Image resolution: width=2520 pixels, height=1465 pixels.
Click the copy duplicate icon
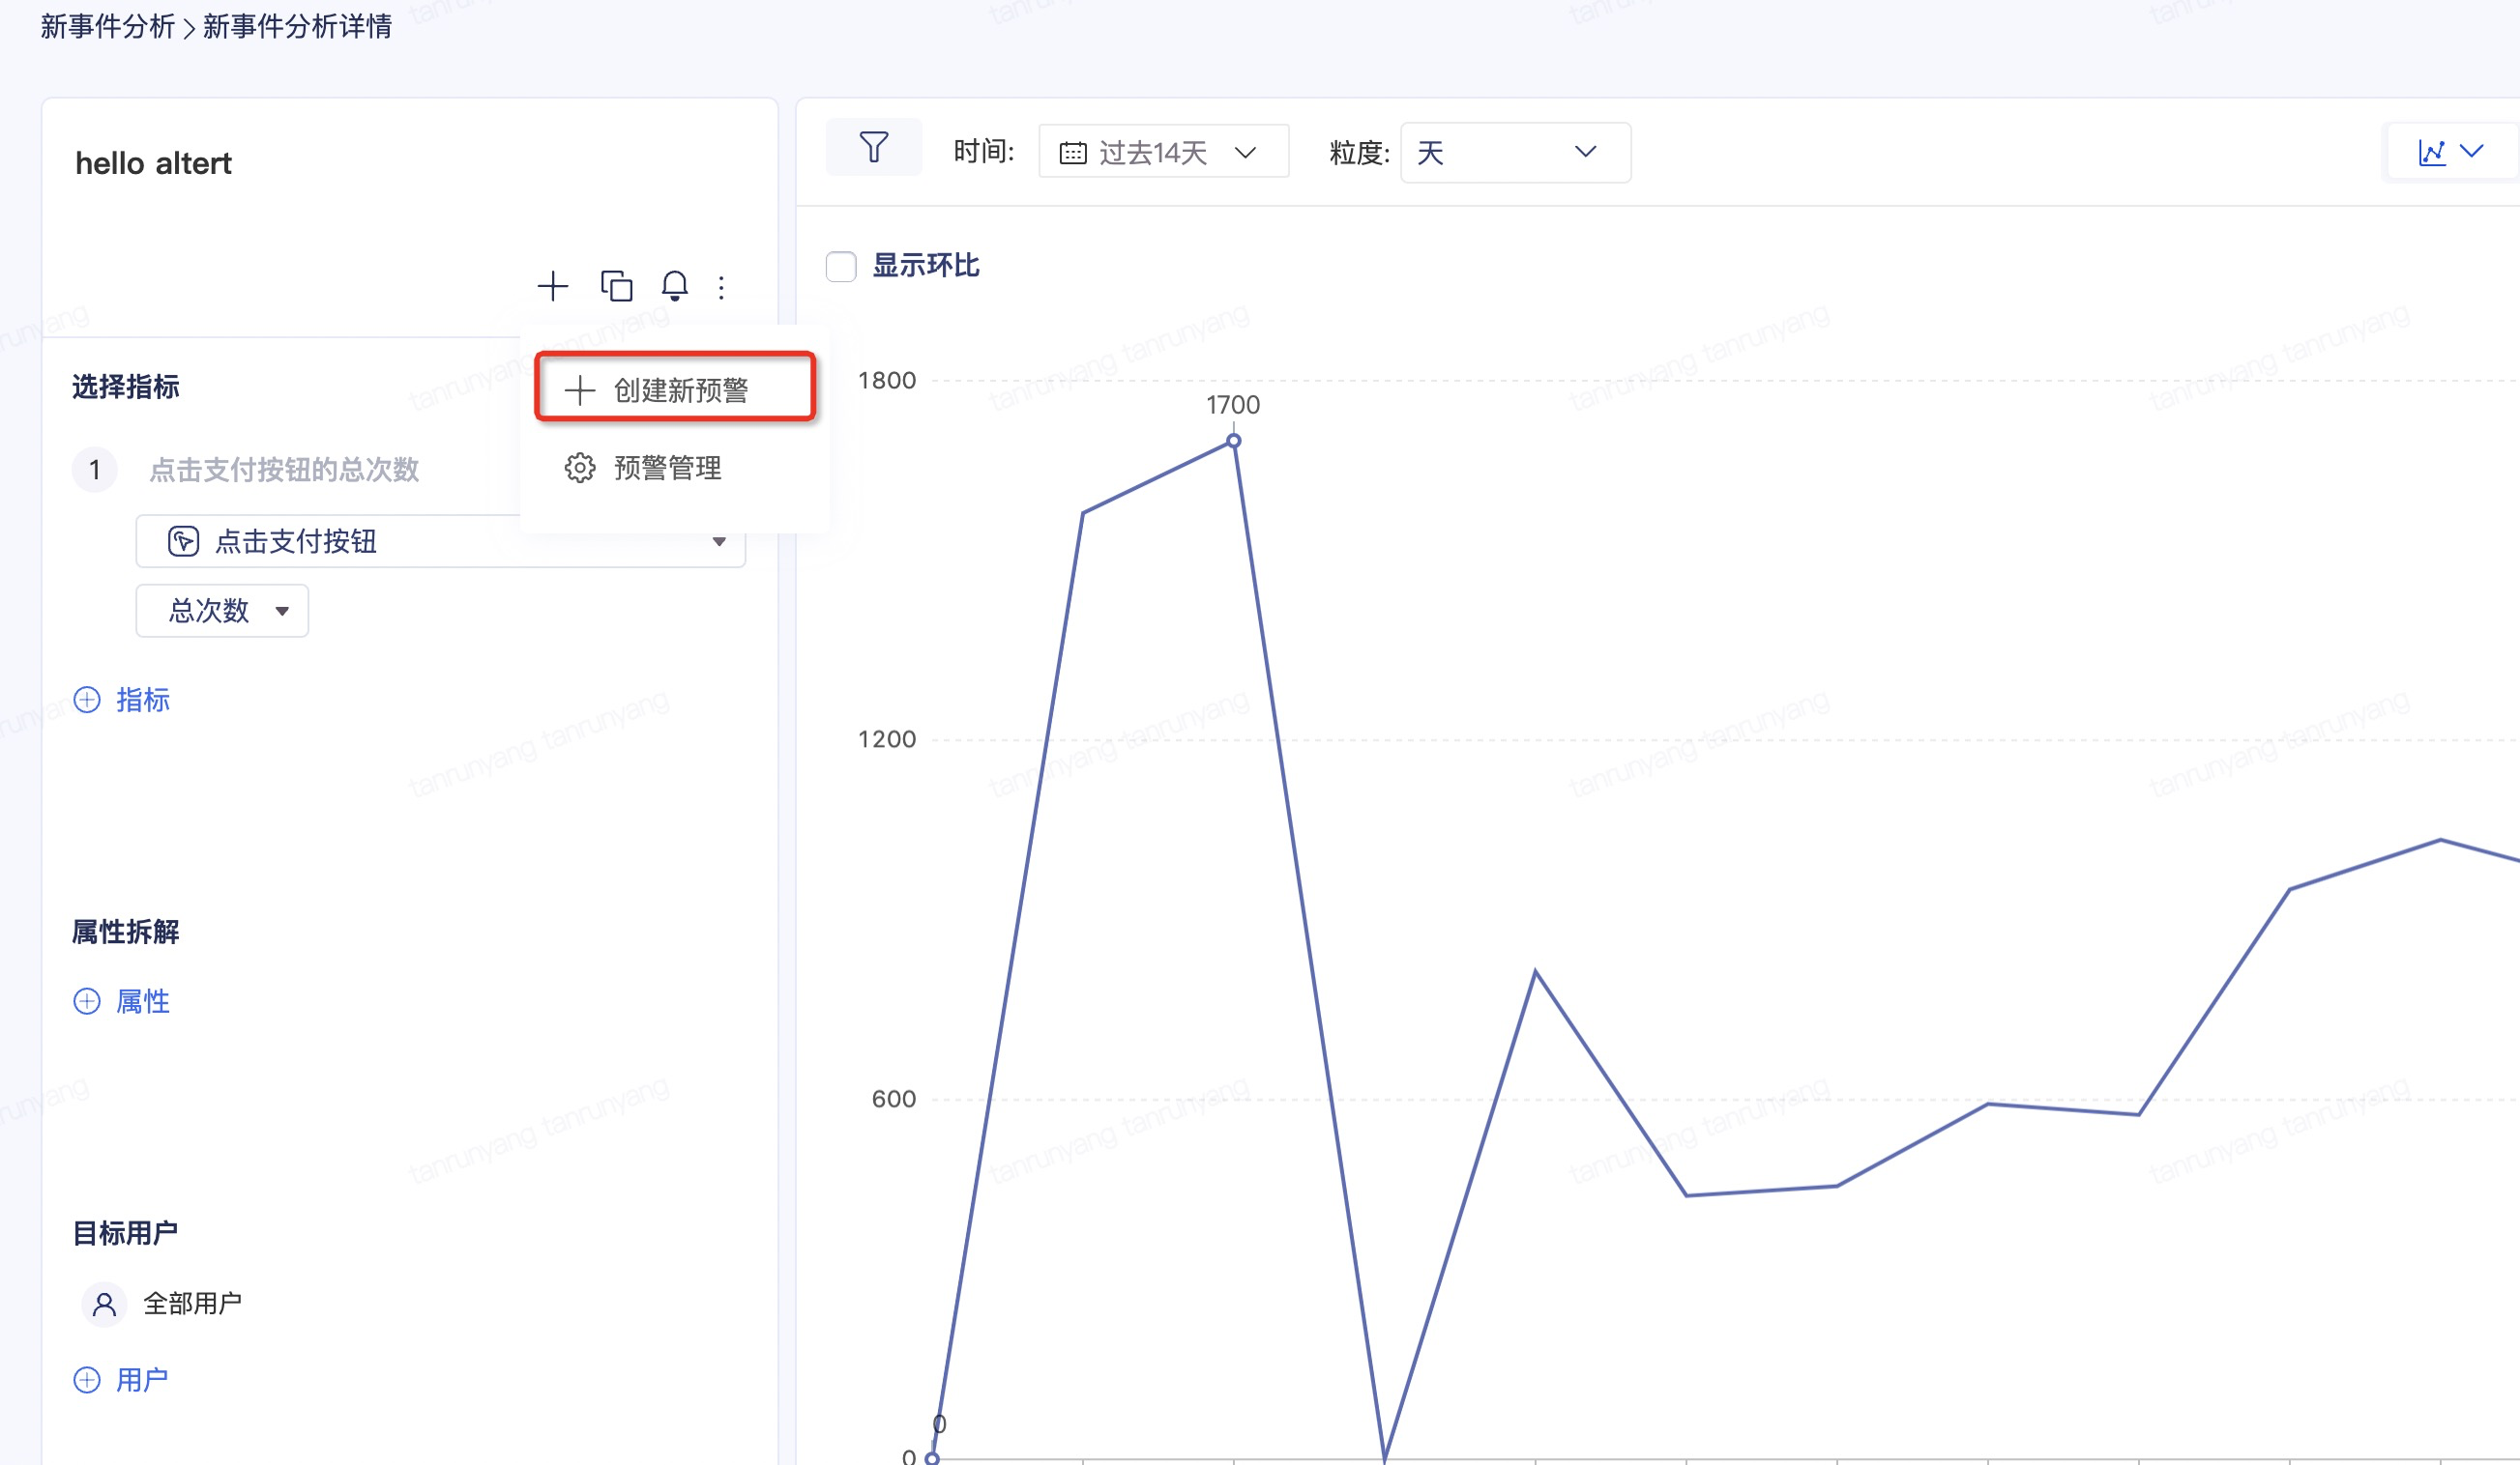click(x=616, y=286)
